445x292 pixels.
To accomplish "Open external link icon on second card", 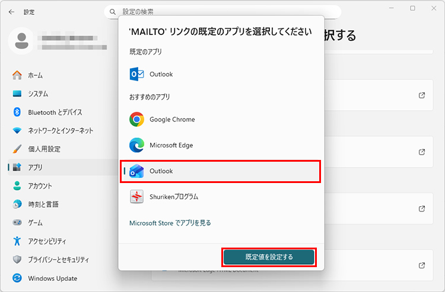I will (x=422, y=152).
